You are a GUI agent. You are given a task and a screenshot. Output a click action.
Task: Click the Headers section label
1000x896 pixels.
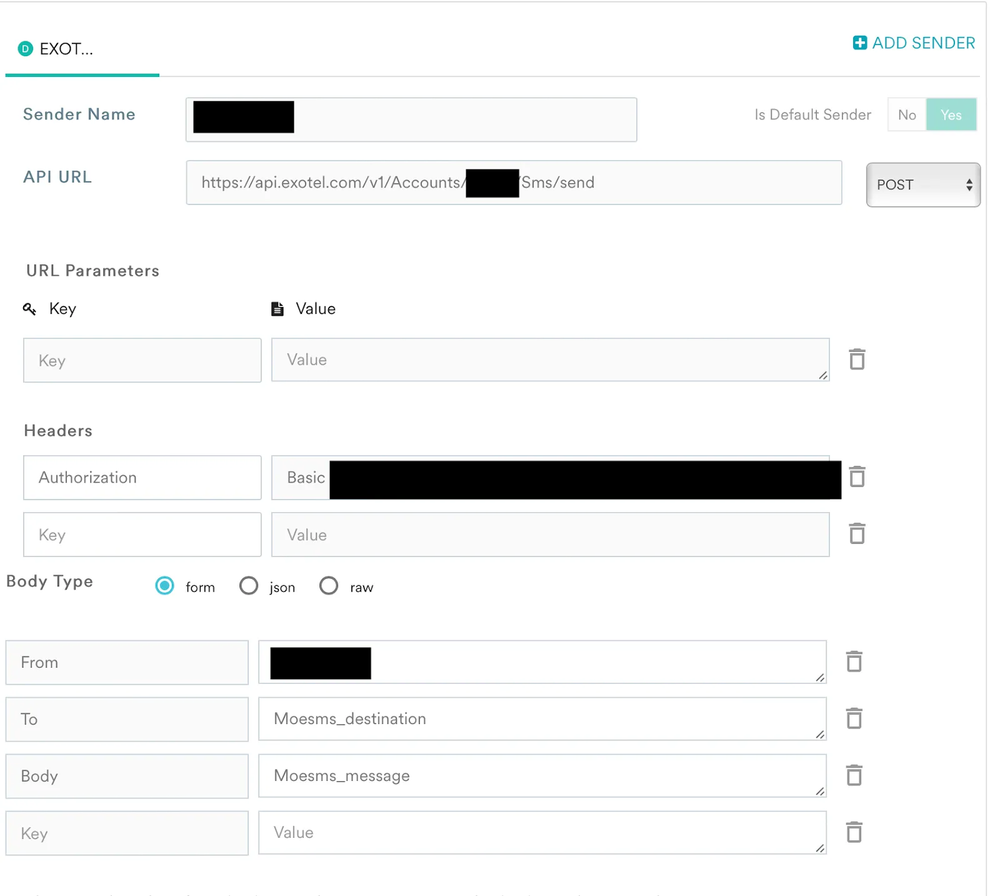tap(58, 431)
